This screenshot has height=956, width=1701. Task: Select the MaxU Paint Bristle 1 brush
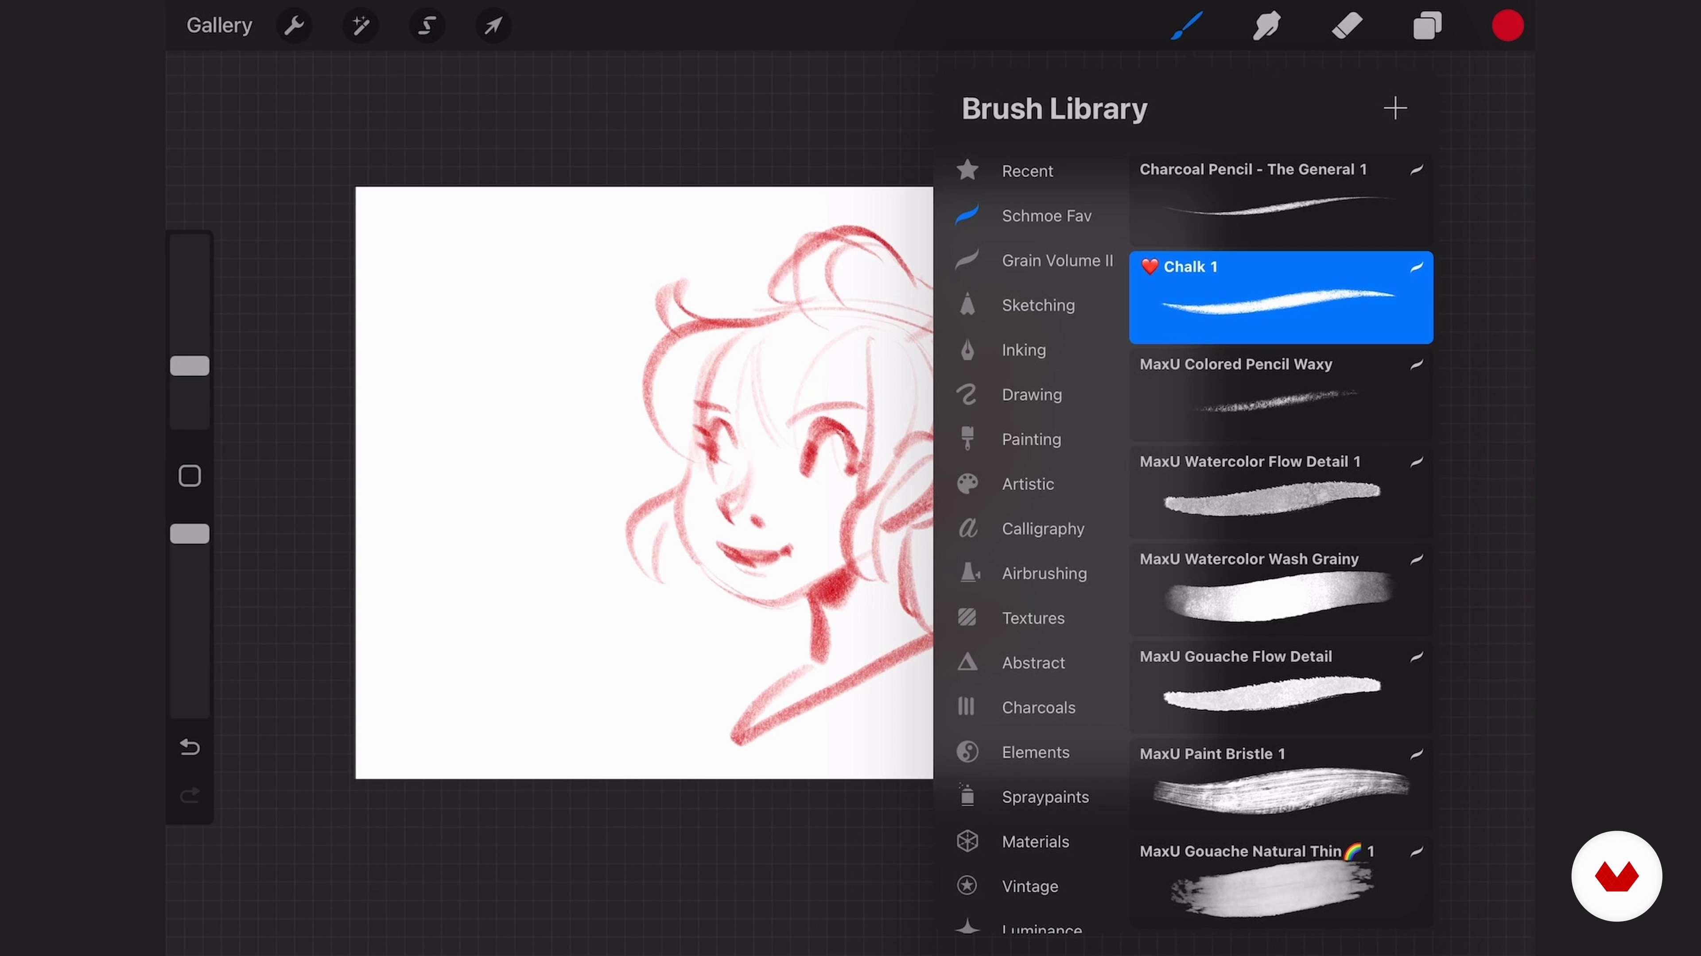point(1281,784)
